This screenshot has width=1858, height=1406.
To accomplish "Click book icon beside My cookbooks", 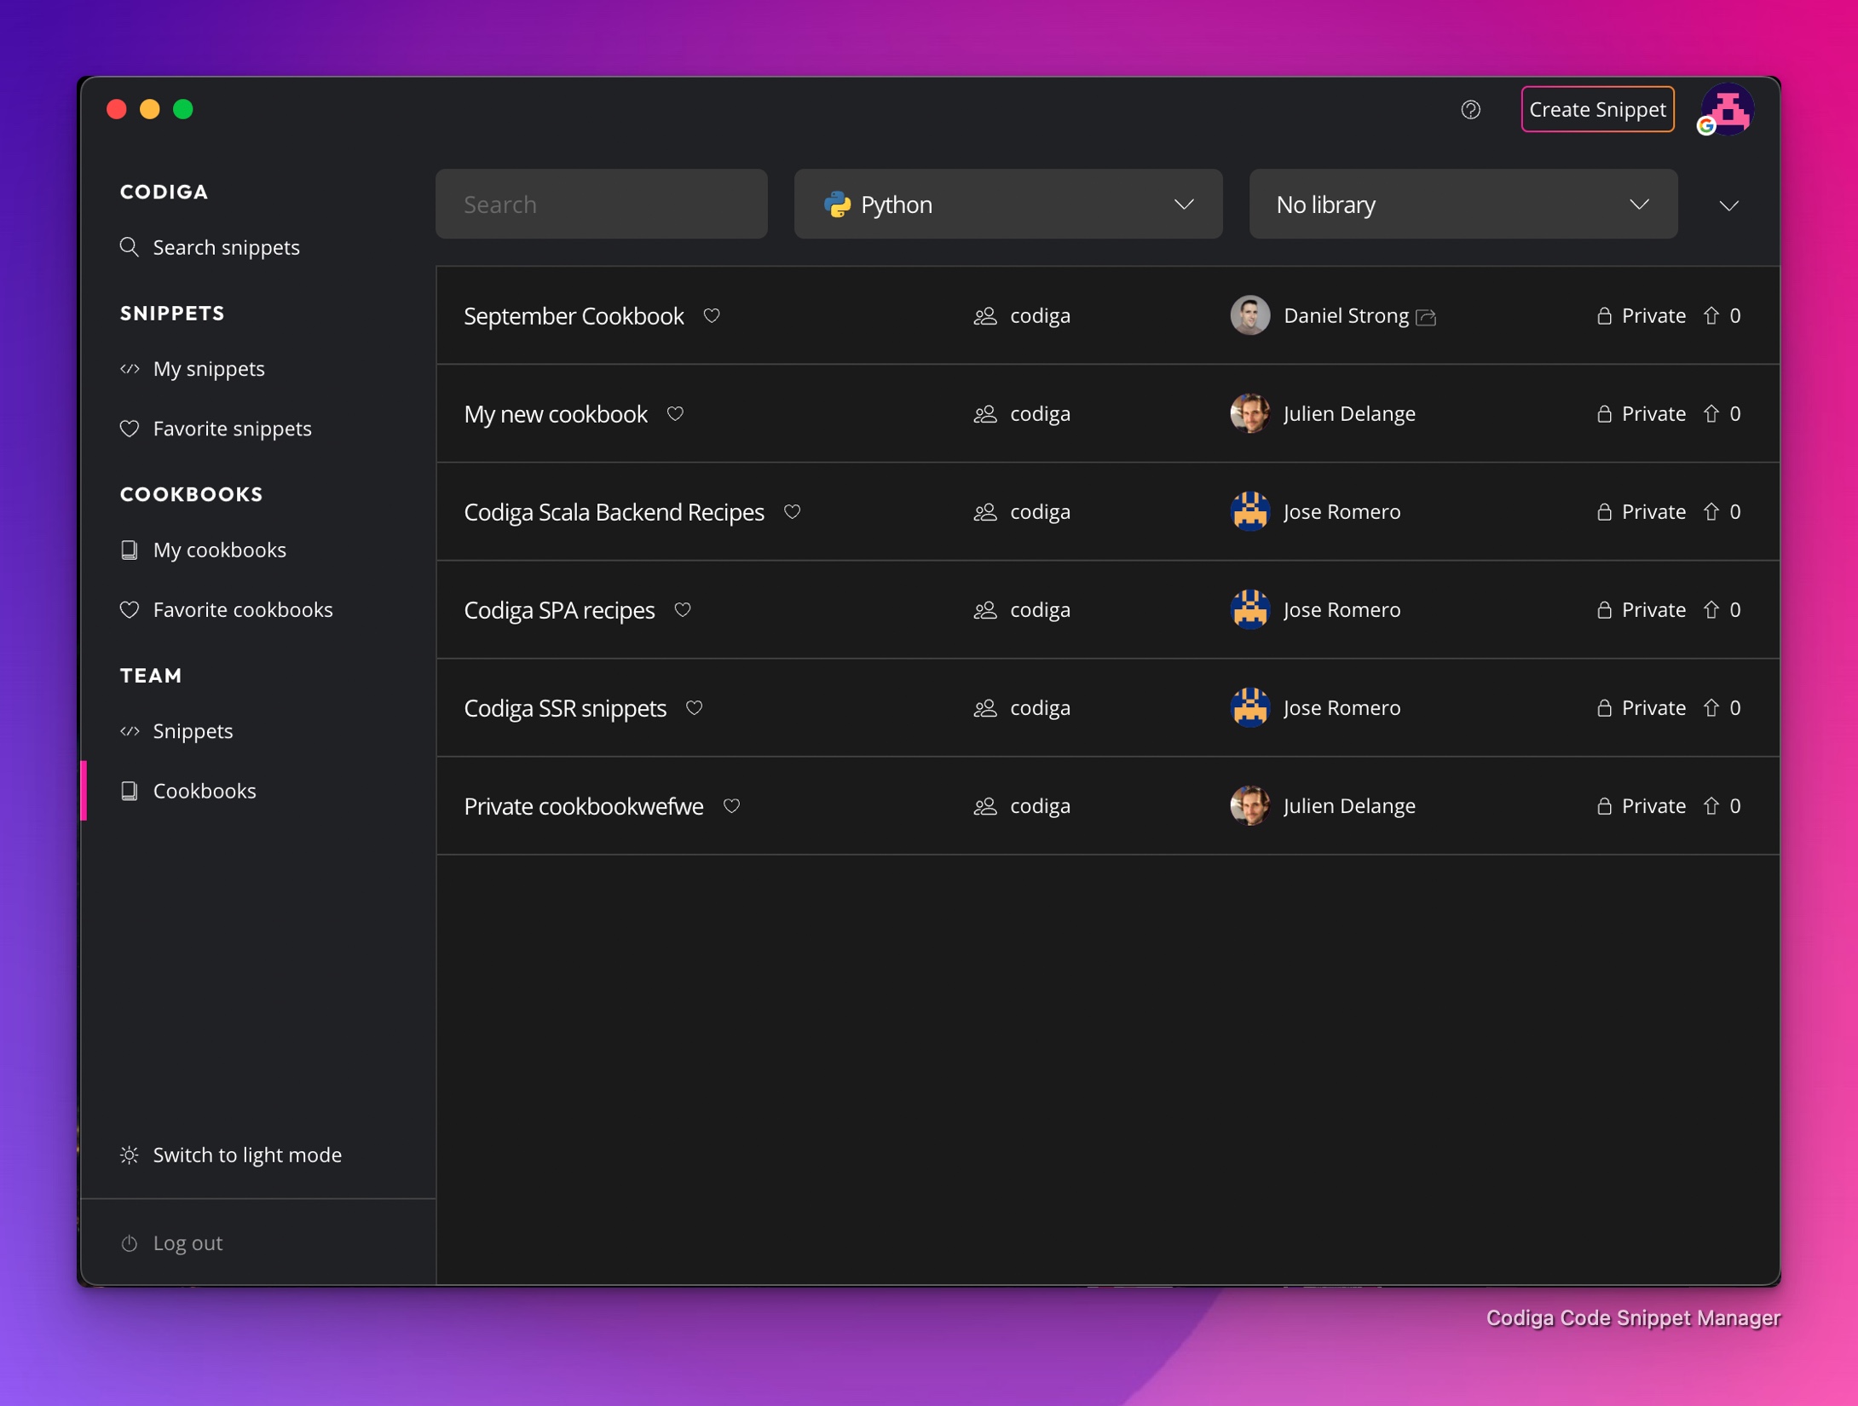I will click(130, 550).
